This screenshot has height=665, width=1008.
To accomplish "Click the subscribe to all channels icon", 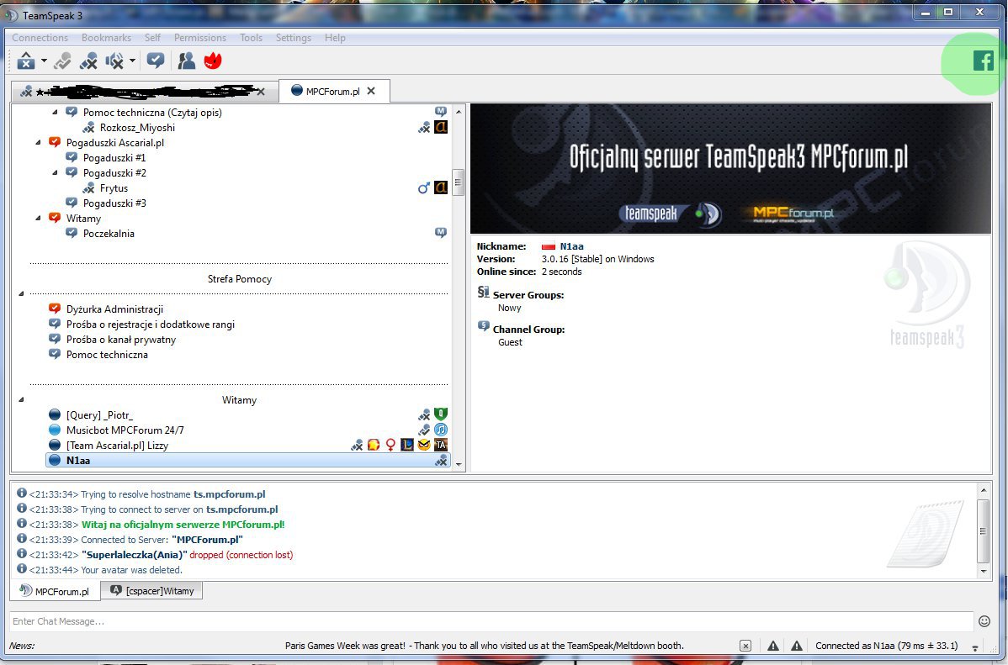I will 156,61.
